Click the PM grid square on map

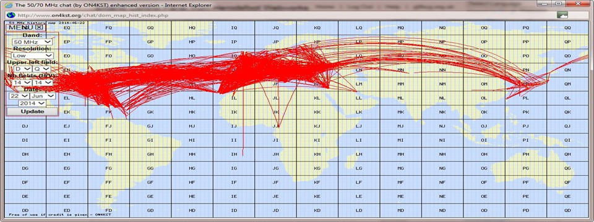(525, 84)
